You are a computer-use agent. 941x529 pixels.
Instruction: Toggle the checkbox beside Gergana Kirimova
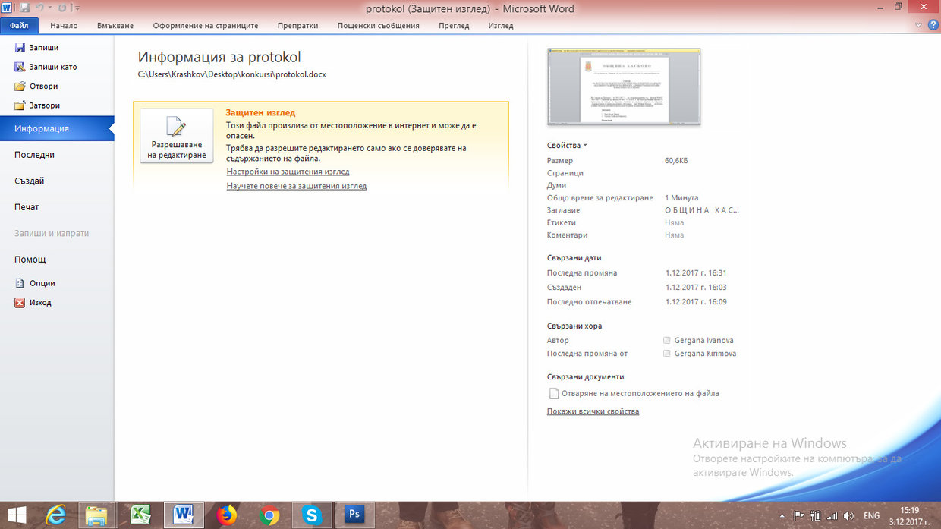[667, 354]
